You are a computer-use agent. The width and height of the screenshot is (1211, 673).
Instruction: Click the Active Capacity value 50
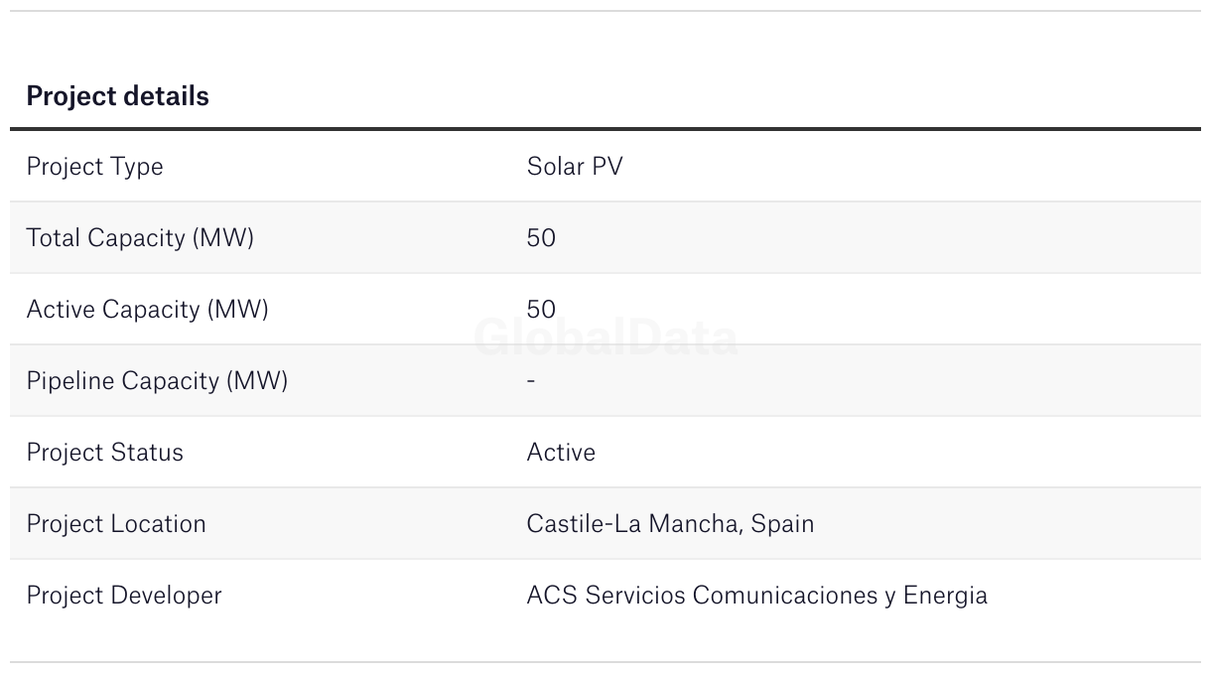pyautogui.click(x=541, y=310)
